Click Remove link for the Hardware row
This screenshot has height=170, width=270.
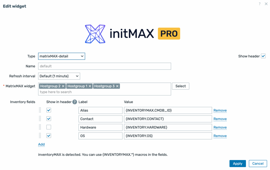pos(220,127)
